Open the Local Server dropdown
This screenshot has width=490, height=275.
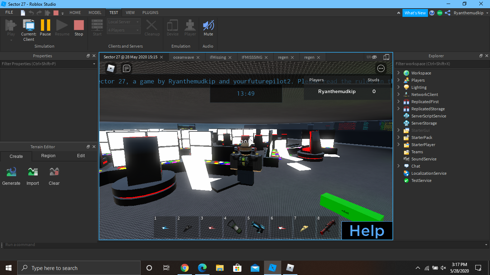pyautogui.click(x=124, y=22)
